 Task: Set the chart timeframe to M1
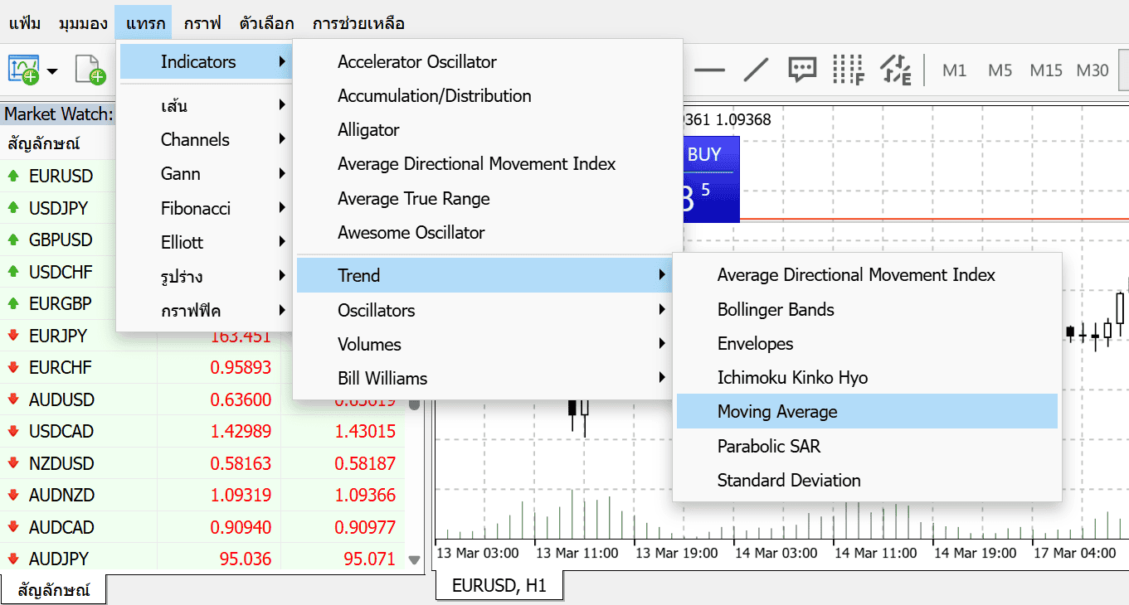(955, 70)
